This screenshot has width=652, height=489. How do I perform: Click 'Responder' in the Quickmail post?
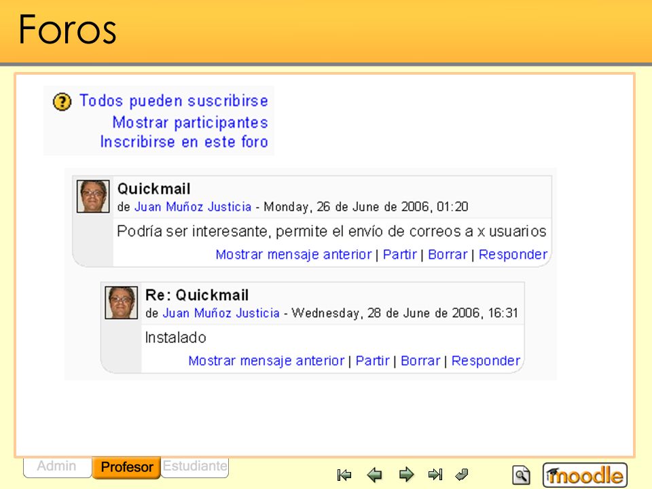pos(513,255)
